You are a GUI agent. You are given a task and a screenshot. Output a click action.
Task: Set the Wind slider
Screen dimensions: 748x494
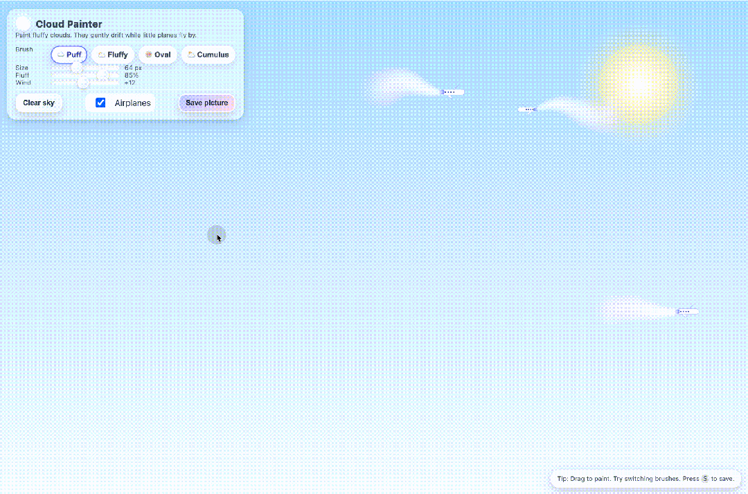pyautogui.click(x=85, y=82)
